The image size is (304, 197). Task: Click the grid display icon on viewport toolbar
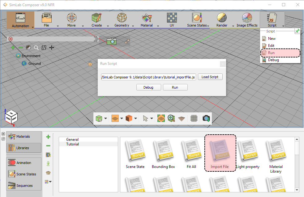pos(194,118)
